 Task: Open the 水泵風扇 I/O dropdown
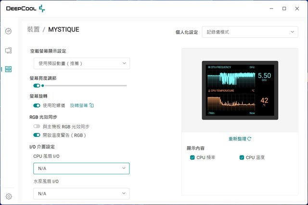tap(81, 193)
